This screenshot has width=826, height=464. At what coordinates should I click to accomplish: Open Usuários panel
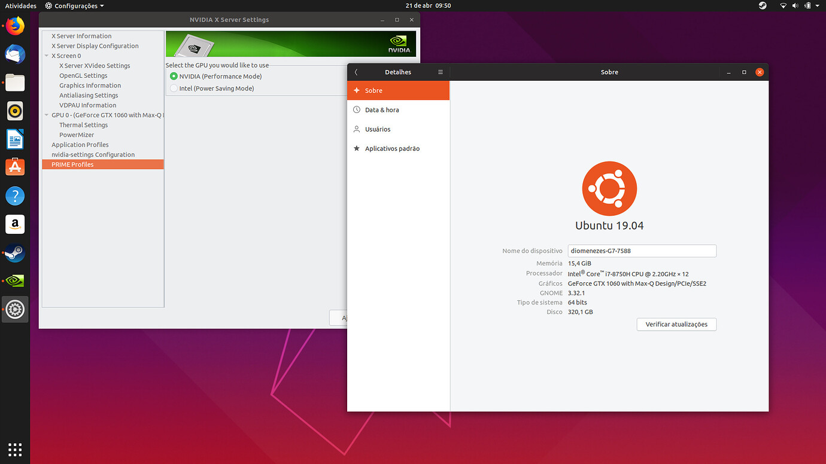pos(398,129)
